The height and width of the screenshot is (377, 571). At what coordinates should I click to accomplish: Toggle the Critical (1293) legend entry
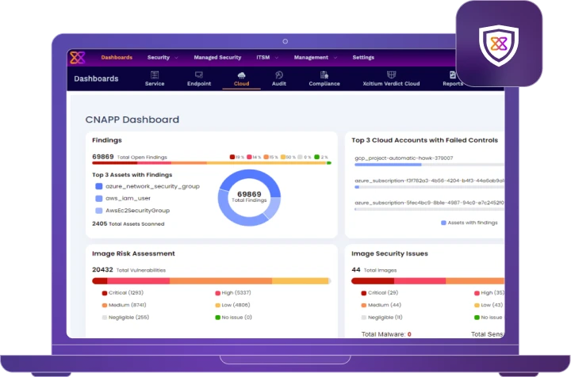pos(123,292)
